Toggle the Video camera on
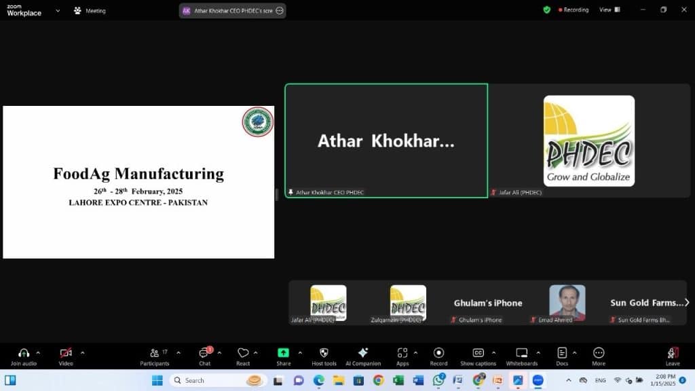The width and height of the screenshot is (695, 391). pyautogui.click(x=66, y=354)
